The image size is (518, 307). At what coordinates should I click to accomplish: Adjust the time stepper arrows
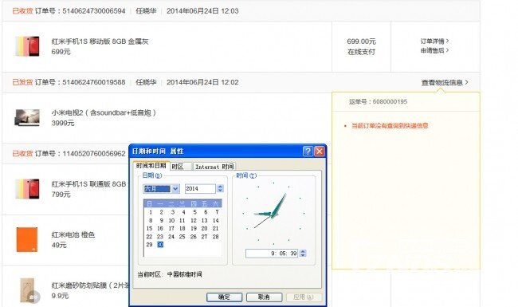click(303, 254)
